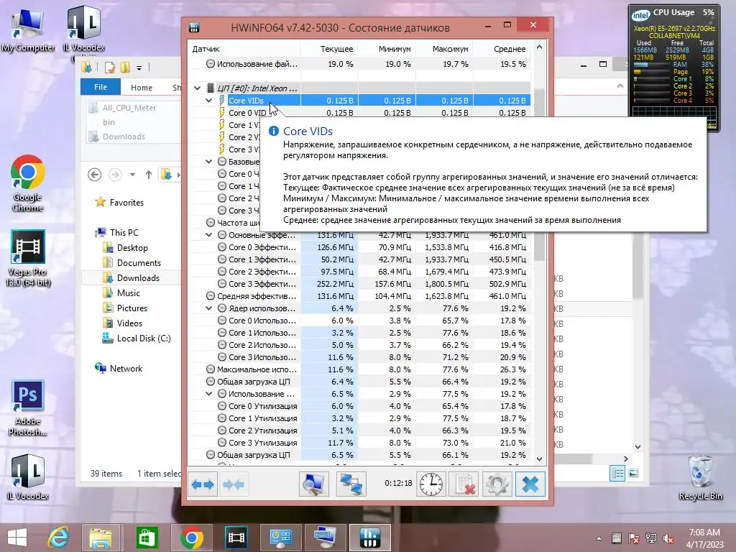Click the Минимум column header
The image size is (736, 552).
[x=386, y=49]
